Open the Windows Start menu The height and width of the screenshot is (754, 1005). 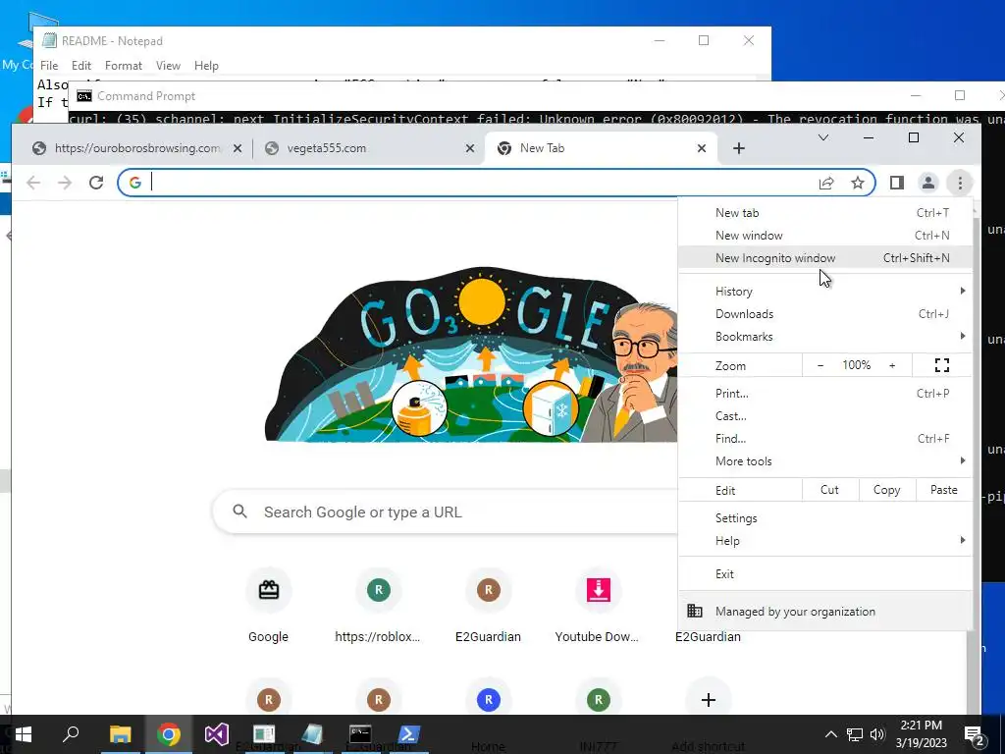click(24, 734)
